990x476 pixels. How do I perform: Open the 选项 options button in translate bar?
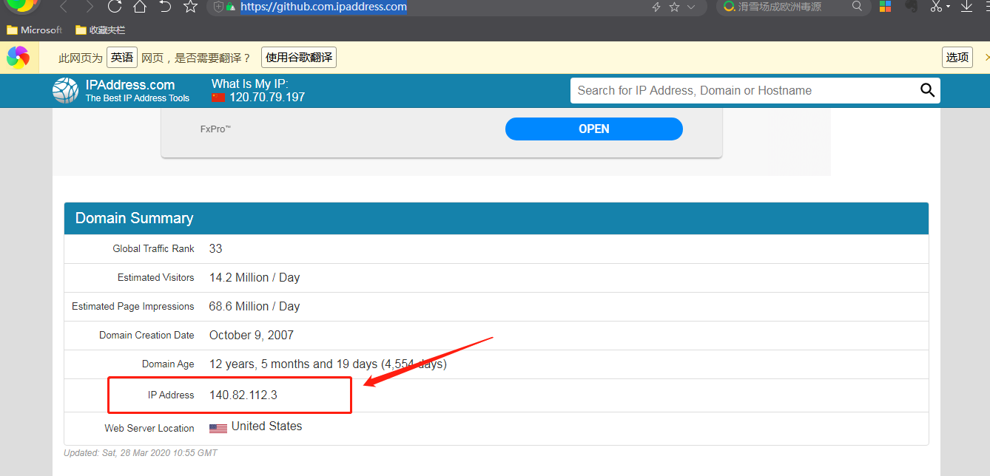pyautogui.click(x=957, y=58)
